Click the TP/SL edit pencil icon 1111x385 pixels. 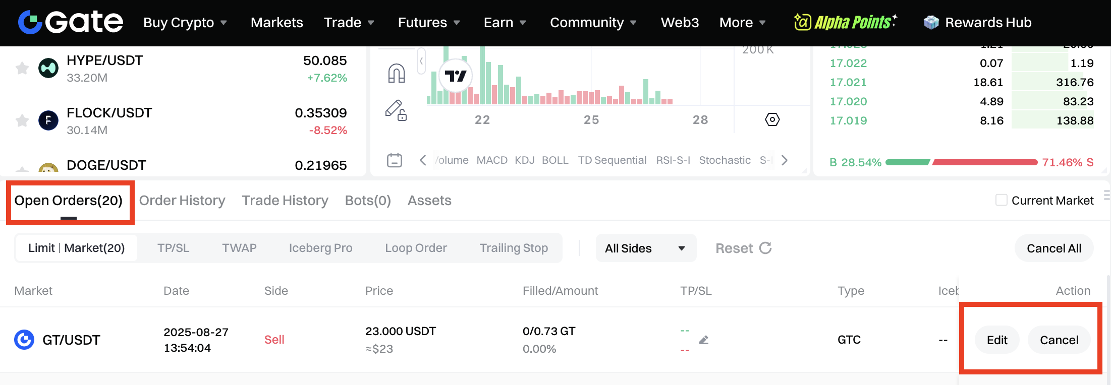tap(704, 340)
